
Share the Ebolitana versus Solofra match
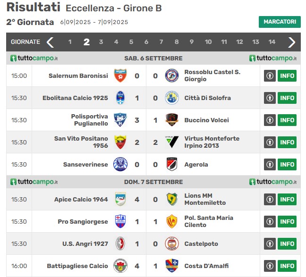(270, 98)
